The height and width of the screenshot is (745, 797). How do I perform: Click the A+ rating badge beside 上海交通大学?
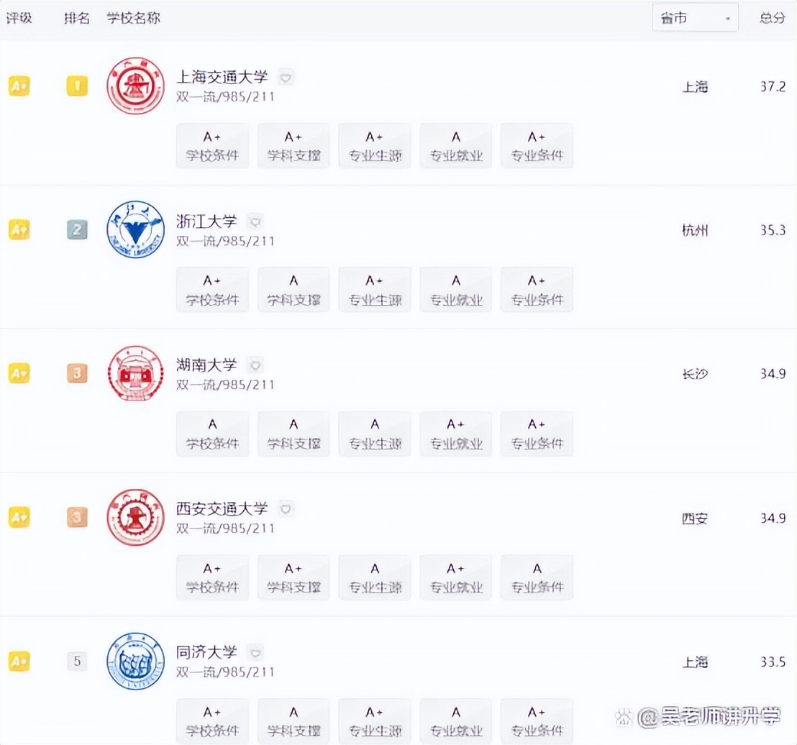(19, 86)
